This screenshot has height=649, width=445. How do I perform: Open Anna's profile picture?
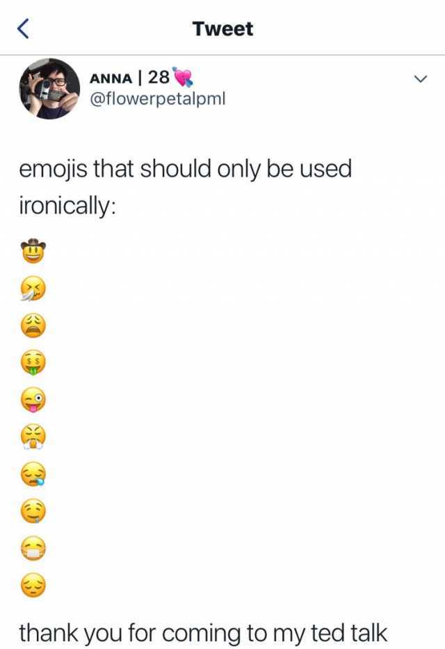(x=49, y=88)
